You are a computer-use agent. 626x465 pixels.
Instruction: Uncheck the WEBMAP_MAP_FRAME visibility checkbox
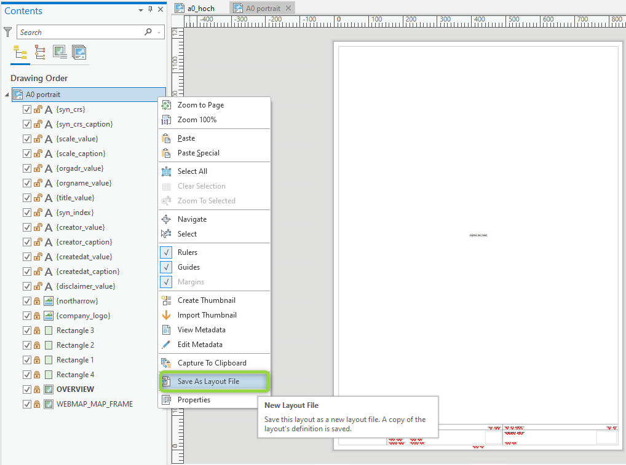[x=26, y=404]
